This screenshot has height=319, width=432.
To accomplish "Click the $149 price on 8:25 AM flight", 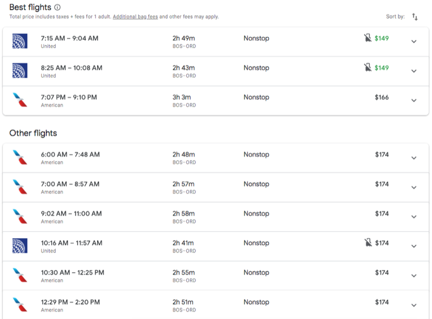I will point(382,68).
